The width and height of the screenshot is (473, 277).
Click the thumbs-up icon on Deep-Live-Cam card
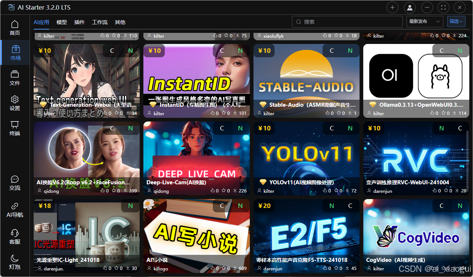(x=213, y=191)
